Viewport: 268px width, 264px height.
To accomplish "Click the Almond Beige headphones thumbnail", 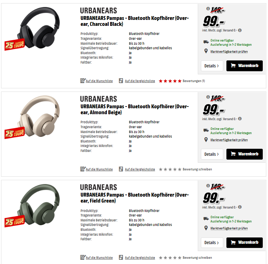I will click(39, 116).
